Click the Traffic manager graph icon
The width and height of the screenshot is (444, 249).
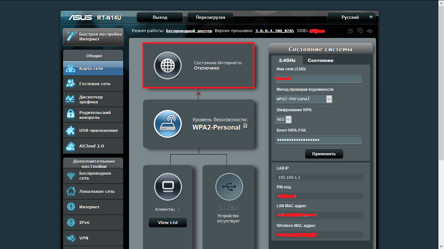[71, 99]
